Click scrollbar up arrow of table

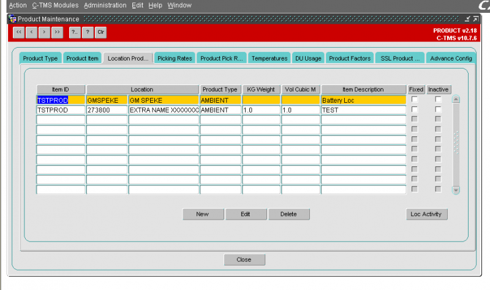click(x=456, y=99)
